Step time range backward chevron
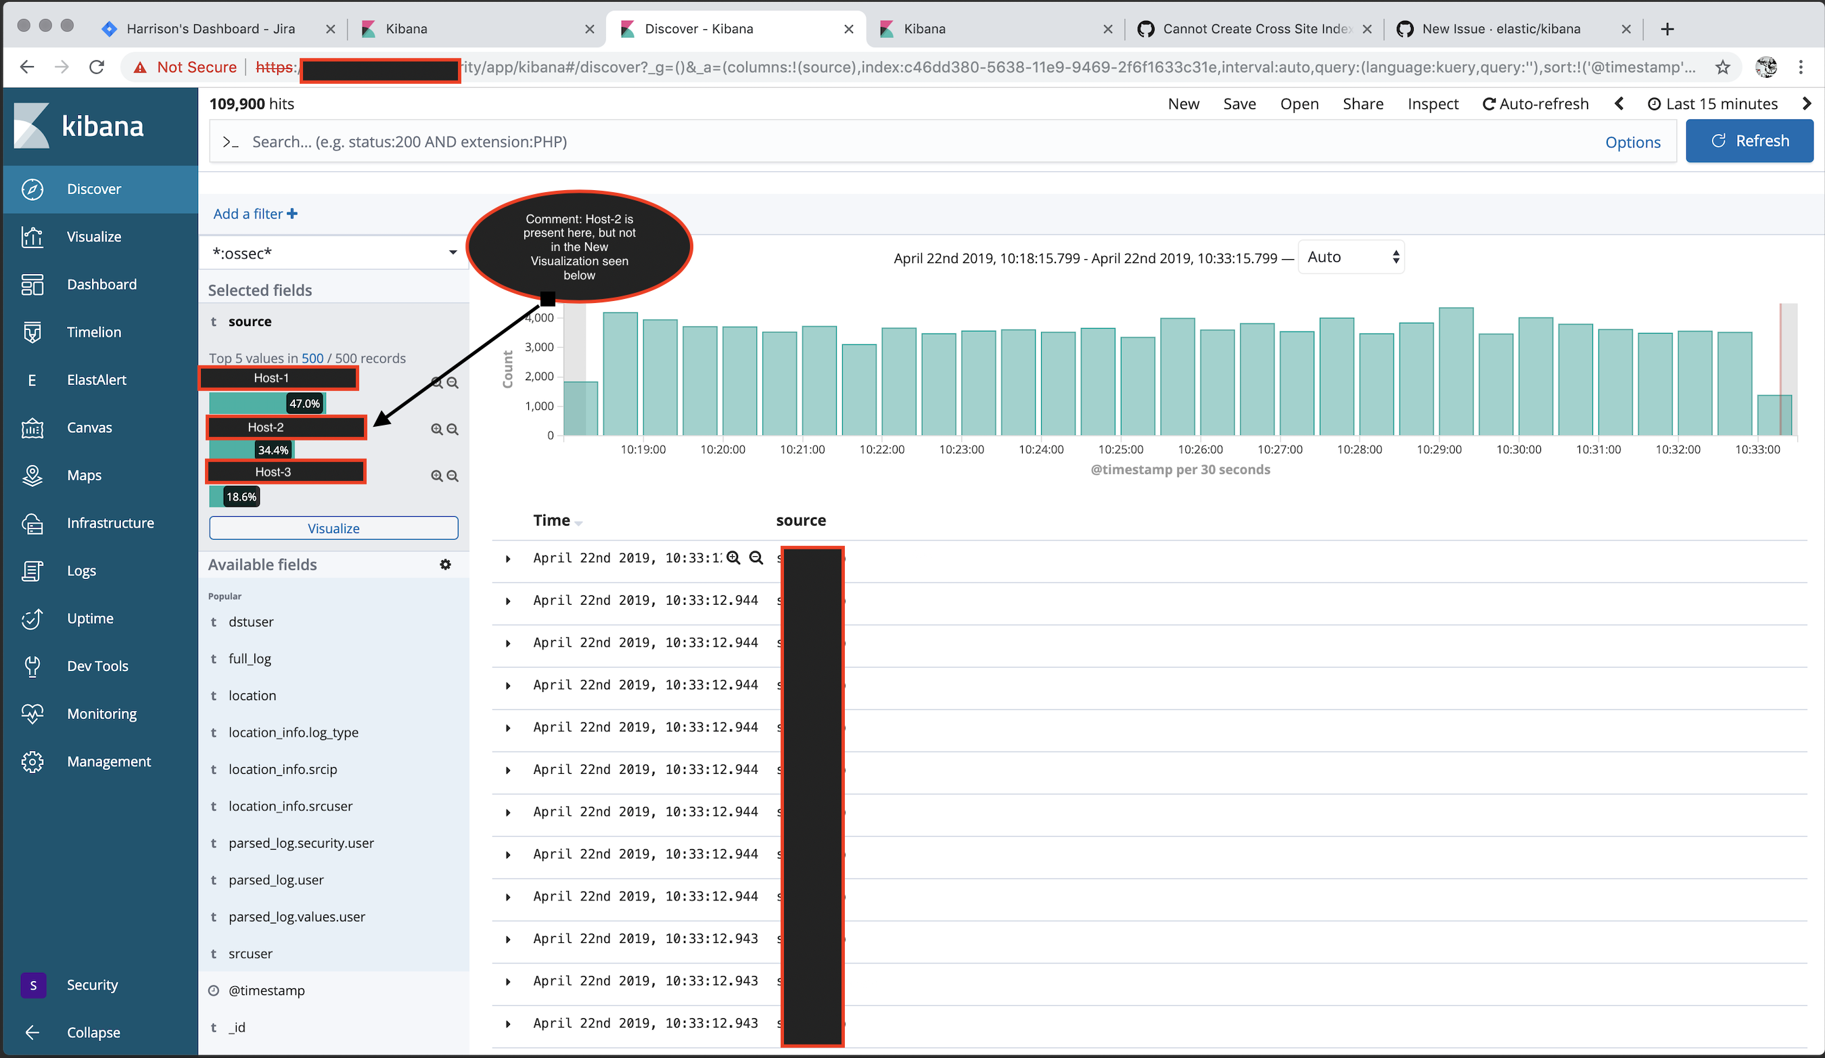This screenshot has height=1058, width=1825. pyautogui.click(x=1619, y=103)
